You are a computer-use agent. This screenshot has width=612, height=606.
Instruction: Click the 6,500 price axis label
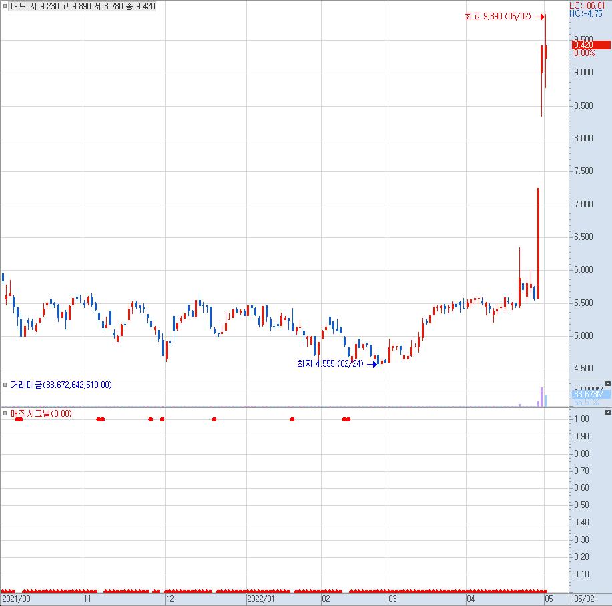(583, 237)
